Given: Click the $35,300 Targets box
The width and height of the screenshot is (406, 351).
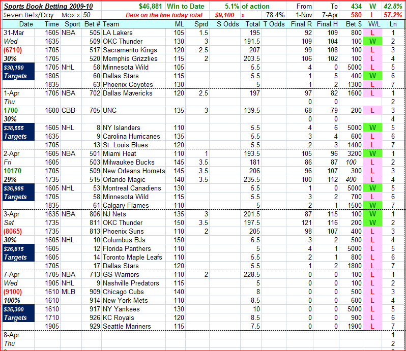Looking at the screenshot, I should click(18, 313).
